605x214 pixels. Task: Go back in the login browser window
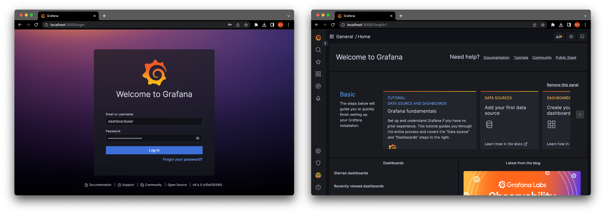(x=20, y=25)
